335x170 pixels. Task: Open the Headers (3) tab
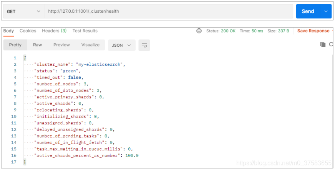coord(54,31)
